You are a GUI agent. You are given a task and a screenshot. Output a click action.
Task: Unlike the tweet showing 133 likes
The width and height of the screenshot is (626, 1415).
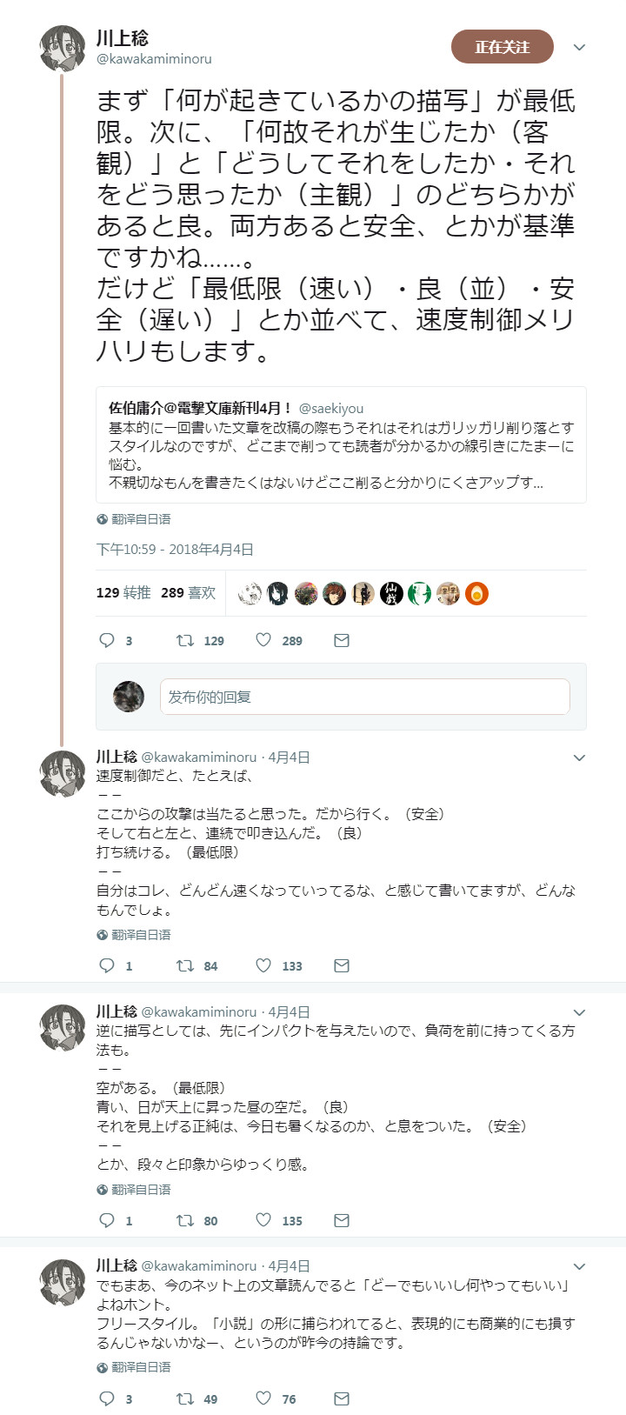(263, 965)
